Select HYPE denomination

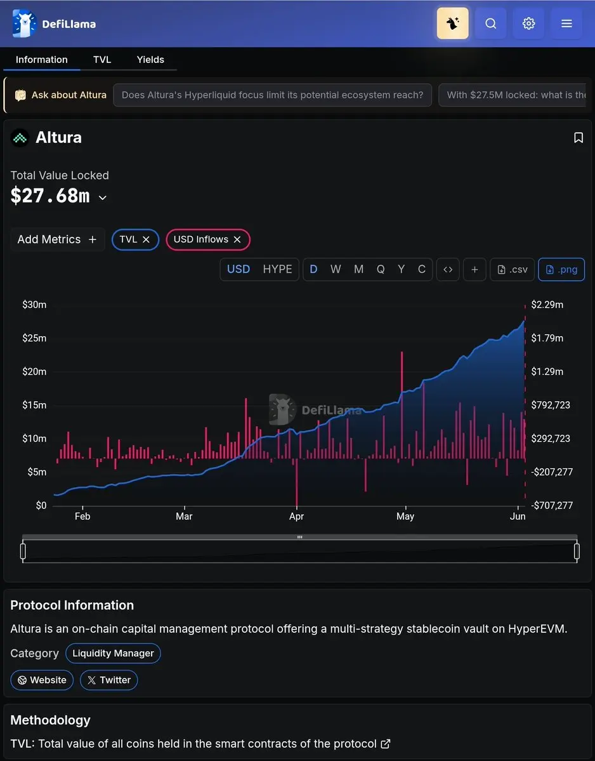(277, 269)
